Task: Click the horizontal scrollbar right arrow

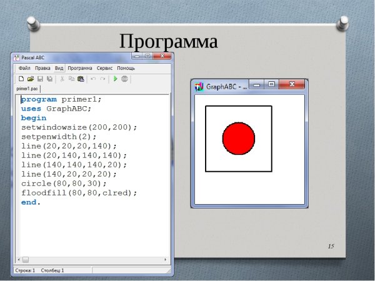Action: tap(165, 259)
